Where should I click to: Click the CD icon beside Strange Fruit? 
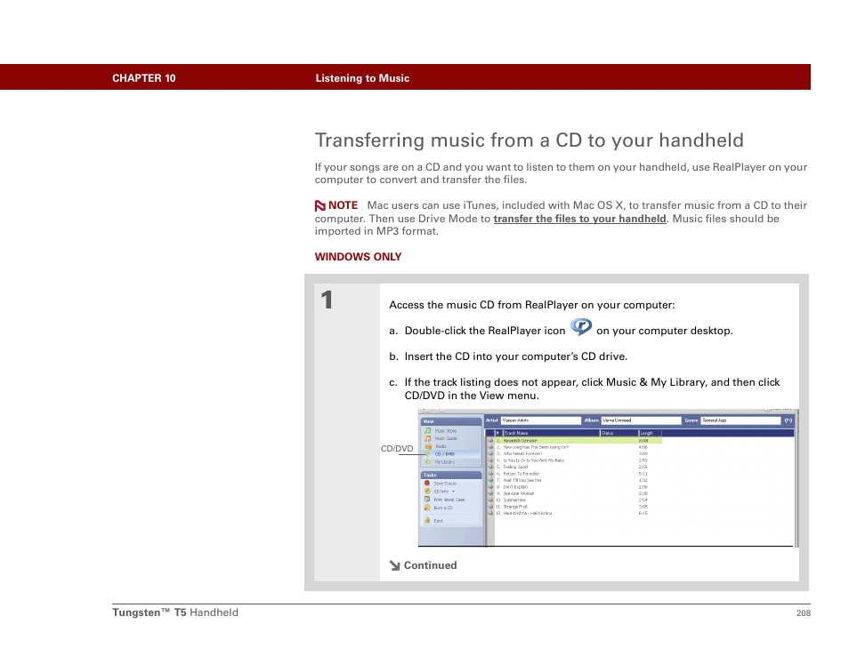coord(491,507)
